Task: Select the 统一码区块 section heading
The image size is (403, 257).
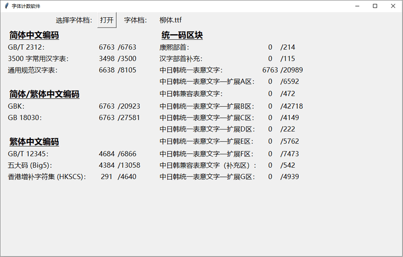Action: [x=182, y=35]
